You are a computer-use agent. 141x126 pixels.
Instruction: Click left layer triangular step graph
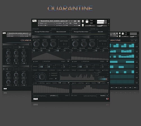point(51,56)
